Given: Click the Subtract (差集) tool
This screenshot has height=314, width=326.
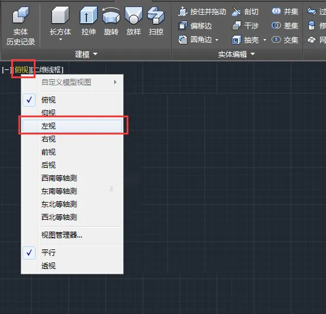Looking at the screenshot, I should (x=285, y=26).
